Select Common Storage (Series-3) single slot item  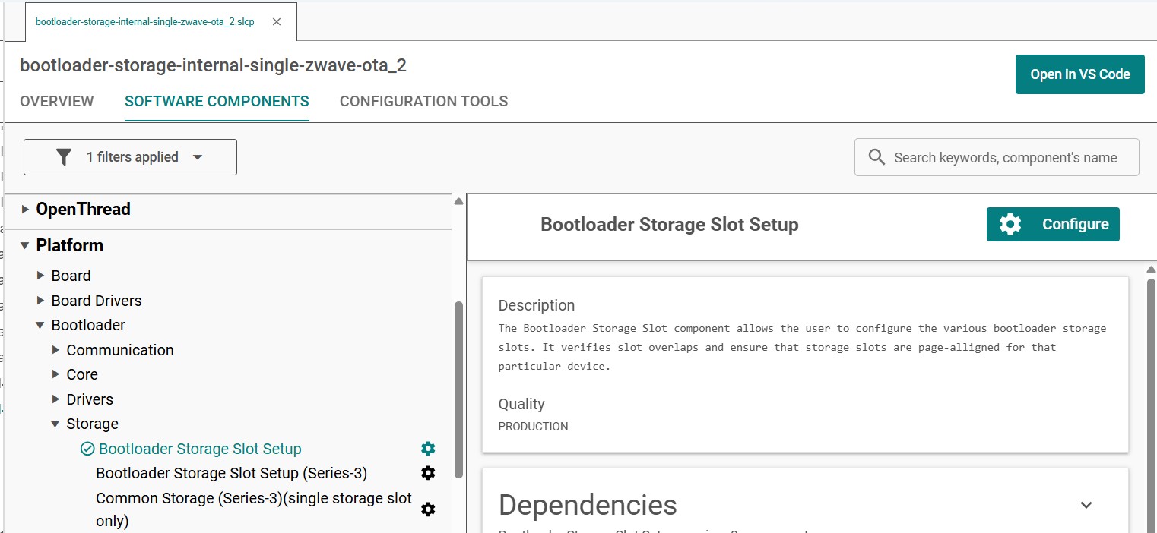tap(254, 509)
